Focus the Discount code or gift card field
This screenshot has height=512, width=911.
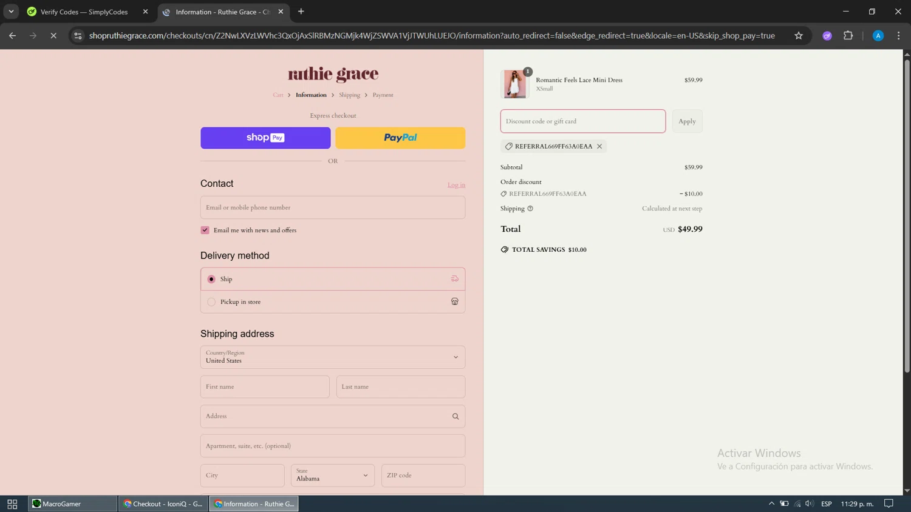583,121
